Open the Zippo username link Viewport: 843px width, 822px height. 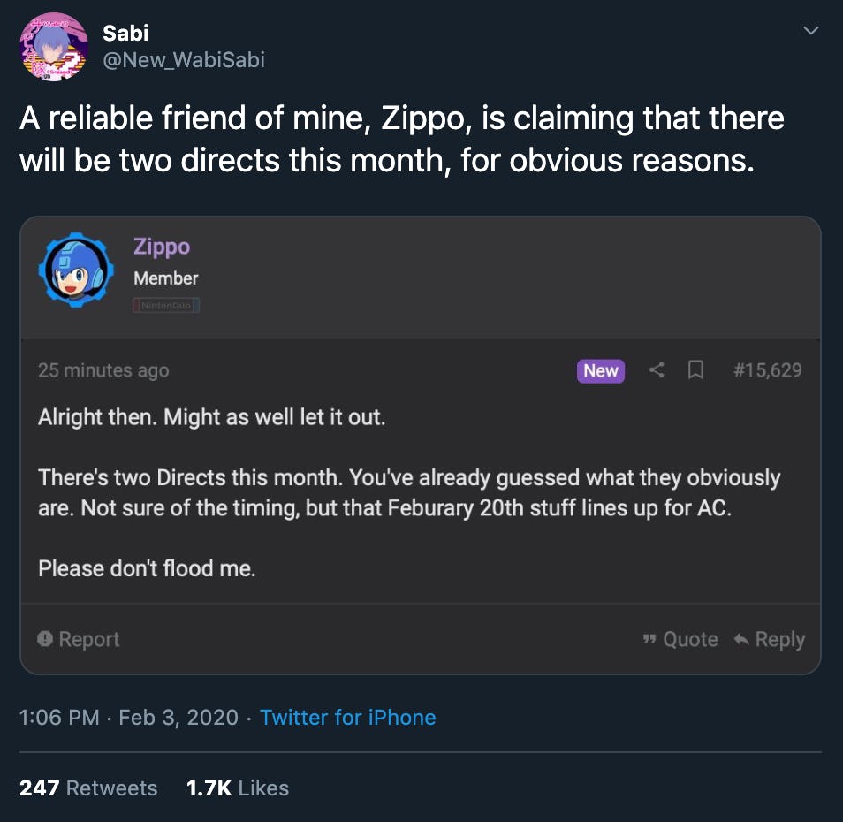pyautogui.click(x=162, y=247)
